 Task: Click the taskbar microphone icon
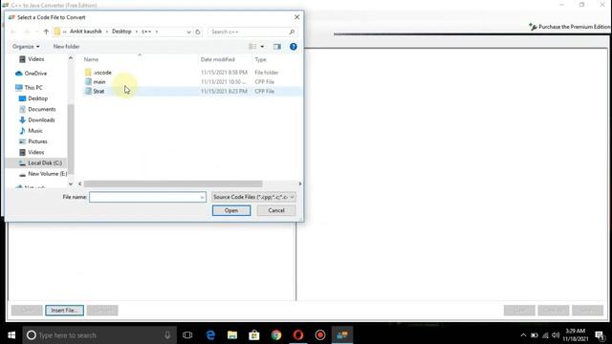click(167, 335)
